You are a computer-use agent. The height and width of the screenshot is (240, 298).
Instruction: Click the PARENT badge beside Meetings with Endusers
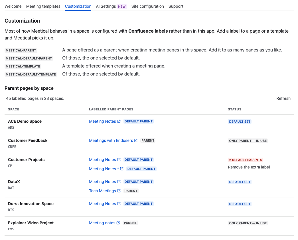point(148,140)
